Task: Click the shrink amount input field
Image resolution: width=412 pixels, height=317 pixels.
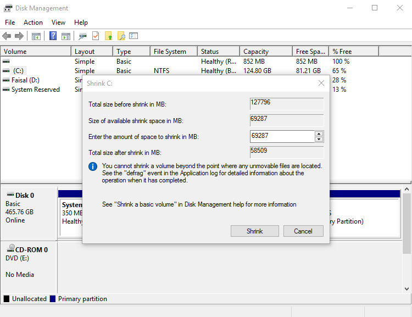Action: pos(282,136)
